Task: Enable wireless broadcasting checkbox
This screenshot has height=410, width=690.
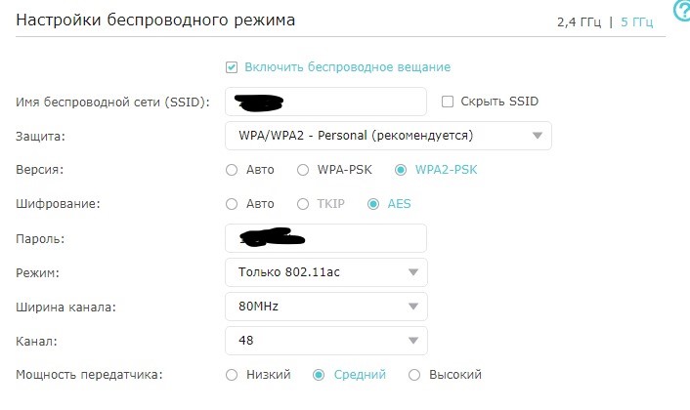Action: (232, 67)
